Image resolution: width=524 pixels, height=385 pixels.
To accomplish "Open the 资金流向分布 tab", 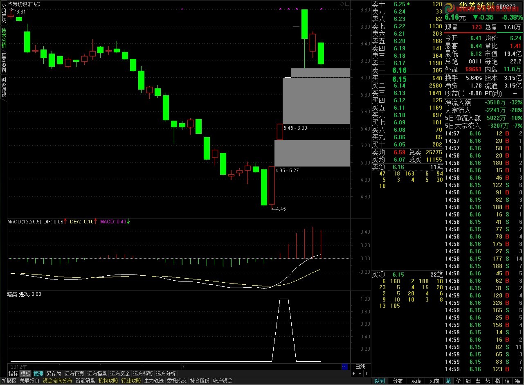I will click(58, 381).
